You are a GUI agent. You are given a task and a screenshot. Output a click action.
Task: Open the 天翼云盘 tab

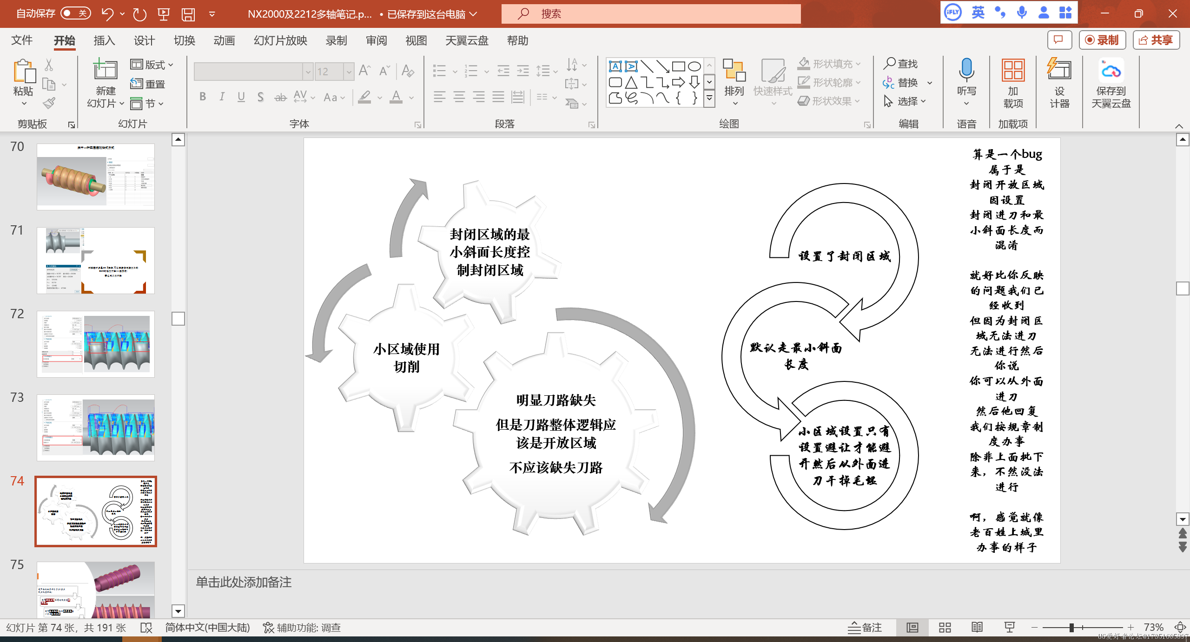[x=467, y=41]
